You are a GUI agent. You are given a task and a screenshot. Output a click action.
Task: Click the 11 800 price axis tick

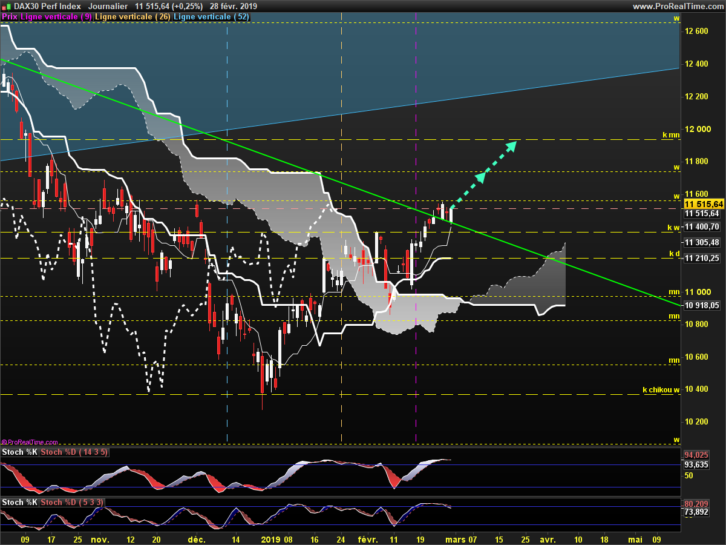point(696,161)
